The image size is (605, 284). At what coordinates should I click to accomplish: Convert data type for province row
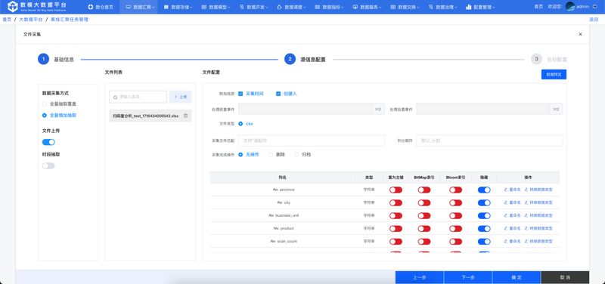(538, 190)
